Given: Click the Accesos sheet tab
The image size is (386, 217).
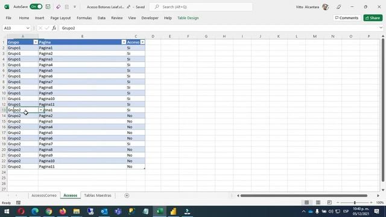Looking at the screenshot, I should [70, 195].
